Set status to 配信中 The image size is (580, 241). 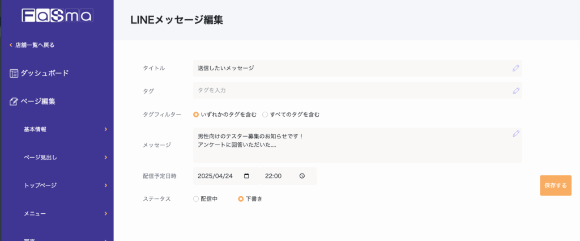click(196, 199)
